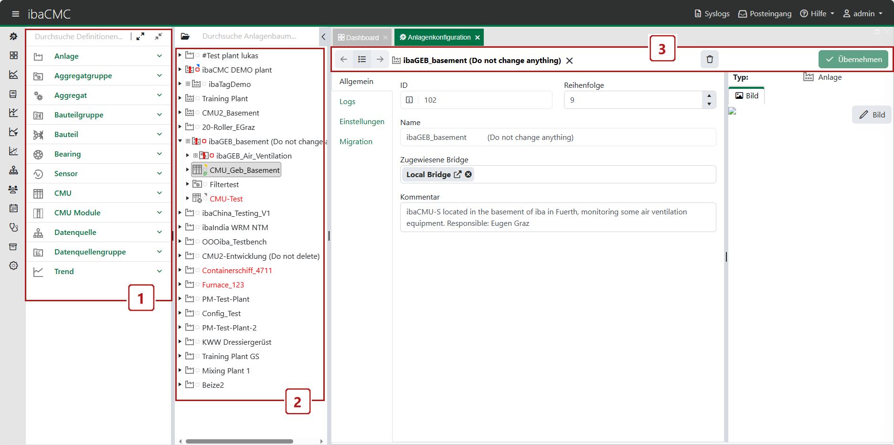Click the open folder icon above plant tree

pos(185,36)
